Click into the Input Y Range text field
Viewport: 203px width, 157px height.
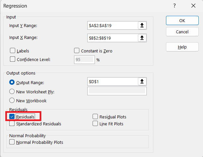point(113,25)
